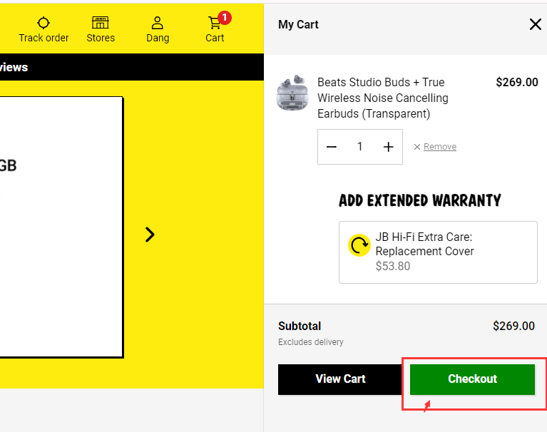Select the Excludes delivery note
The width and height of the screenshot is (547, 432).
coord(310,342)
